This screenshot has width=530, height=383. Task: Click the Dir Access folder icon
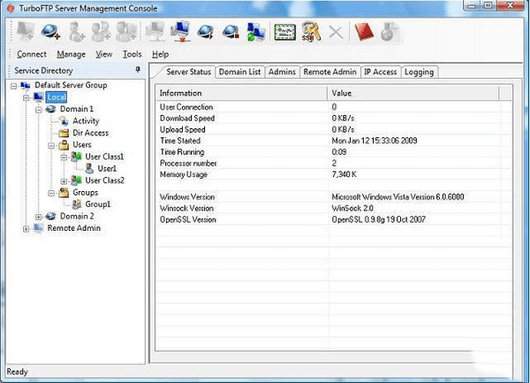[64, 133]
